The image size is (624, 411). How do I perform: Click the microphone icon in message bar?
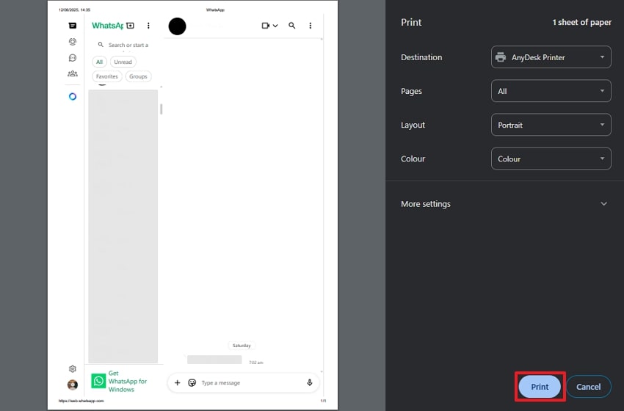coord(310,382)
